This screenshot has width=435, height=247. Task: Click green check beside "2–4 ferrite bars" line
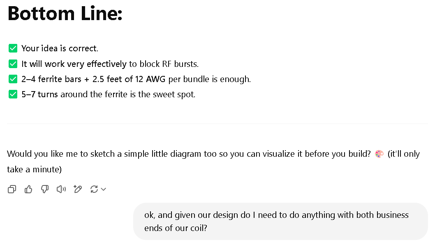coord(13,79)
